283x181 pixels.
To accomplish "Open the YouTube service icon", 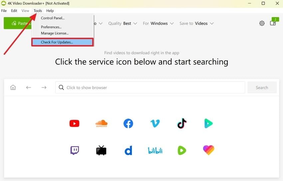I will click(x=74, y=124).
